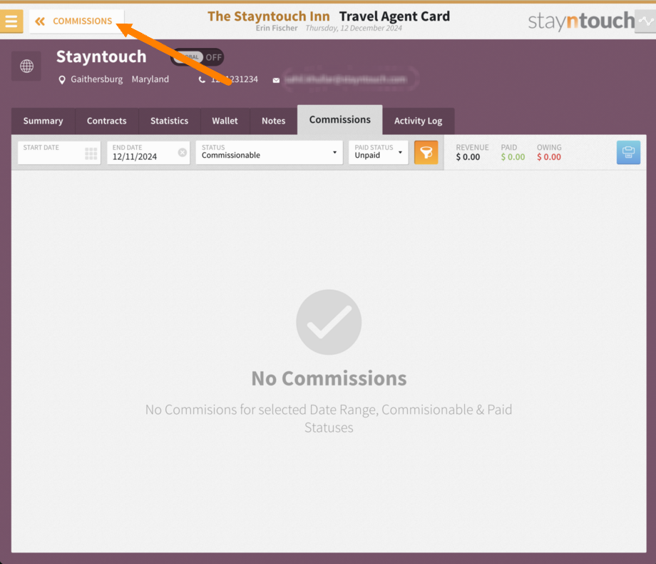Click the Owing $ 0.00 value
The image size is (656, 564).
(549, 157)
